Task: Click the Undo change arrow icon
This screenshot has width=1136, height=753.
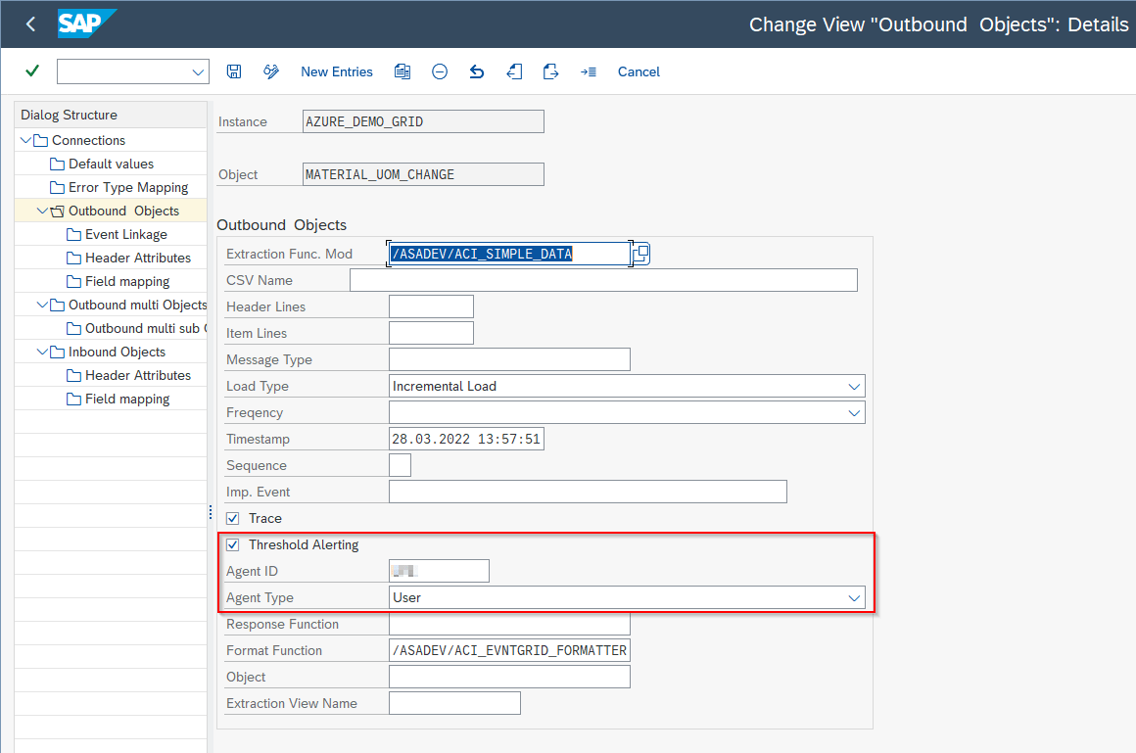Action: [477, 71]
